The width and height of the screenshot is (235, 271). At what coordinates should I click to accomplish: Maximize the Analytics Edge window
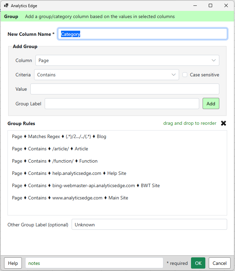pos(210,5)
